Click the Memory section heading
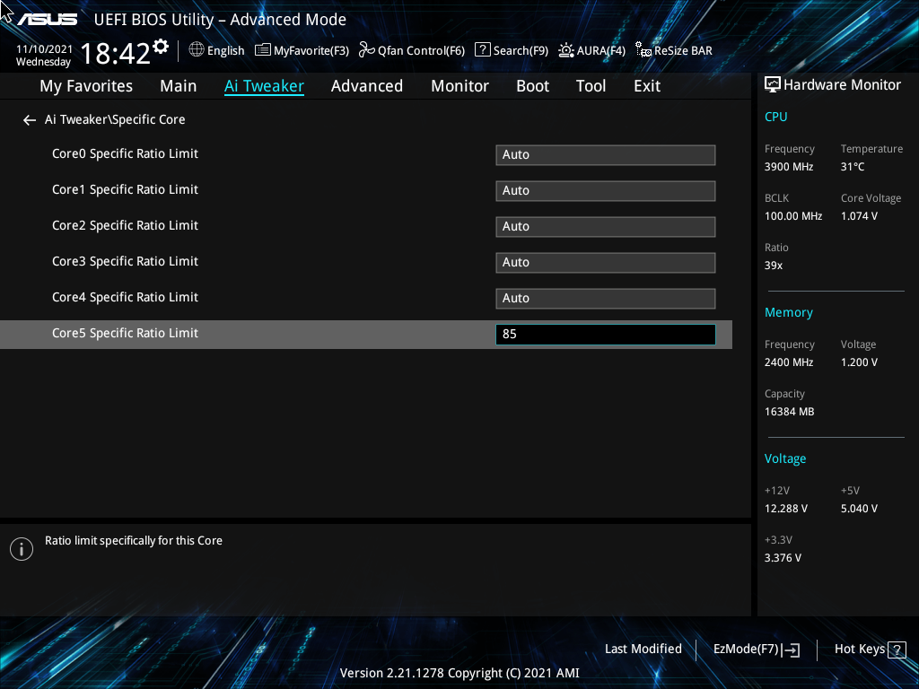The width and height of the screenshot is (919, 689). coord(788,313)
